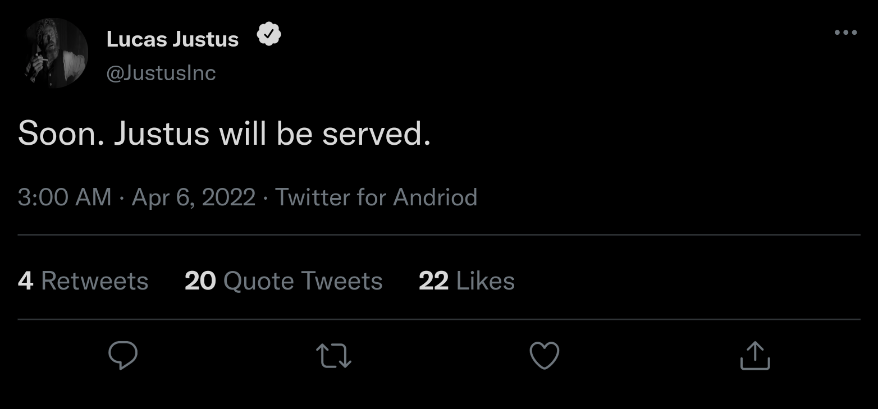Viewport: 878px width, 409px height.
Task: Retweet this post using the arrows icon
Action: [334, 356]
